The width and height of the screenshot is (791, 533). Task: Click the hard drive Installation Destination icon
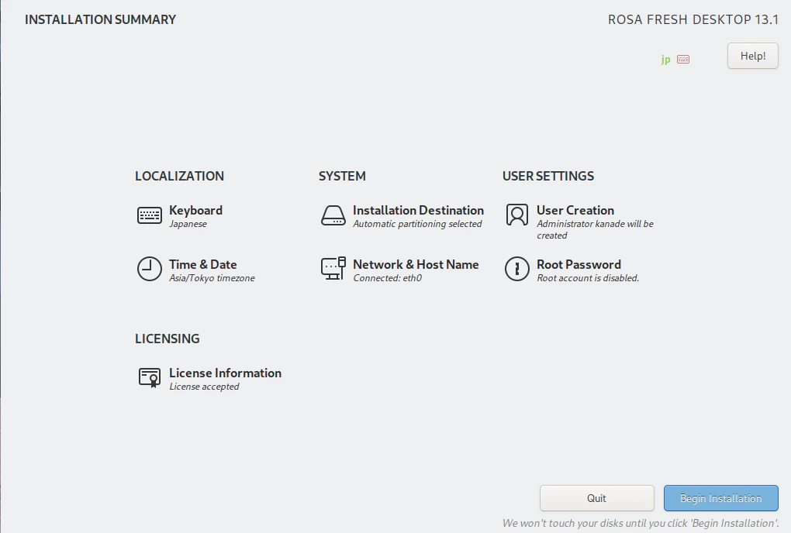333,215
